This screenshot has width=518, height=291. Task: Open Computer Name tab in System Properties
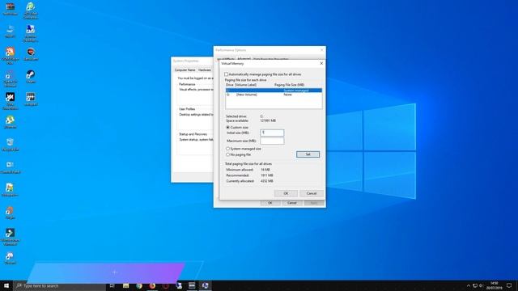click(x=185, y=70)
